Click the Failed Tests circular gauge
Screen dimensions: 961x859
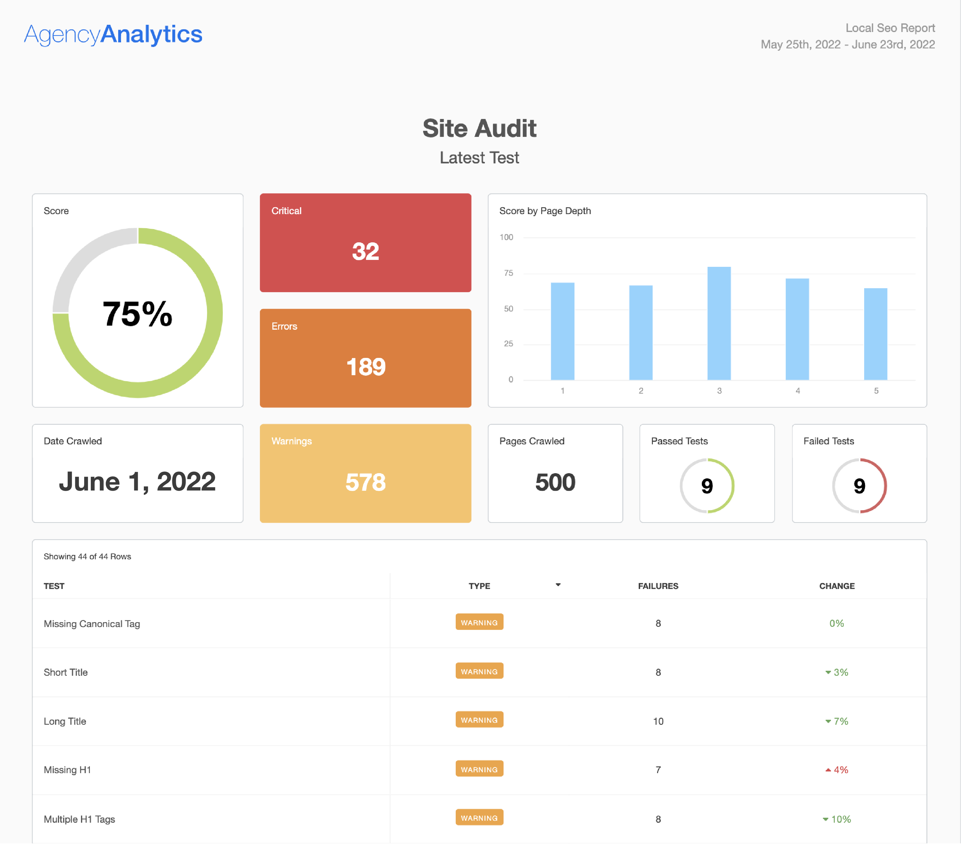(x=859, y=486)
